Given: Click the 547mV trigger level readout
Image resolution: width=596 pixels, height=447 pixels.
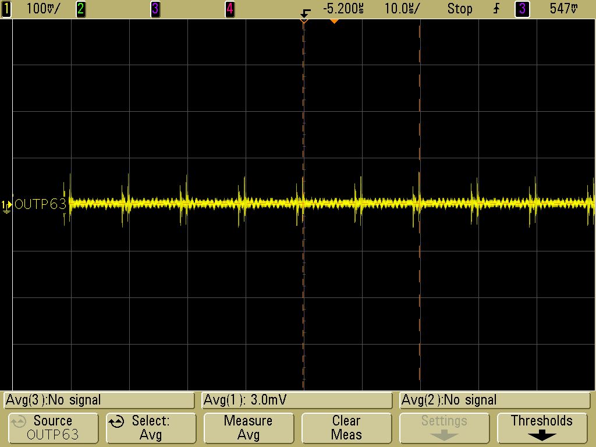Looking at the screenshot, I should (563, 8).
